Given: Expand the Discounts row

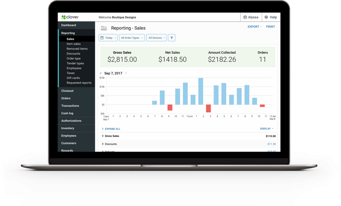Looking at the screenshot, I should coord(103,144).
